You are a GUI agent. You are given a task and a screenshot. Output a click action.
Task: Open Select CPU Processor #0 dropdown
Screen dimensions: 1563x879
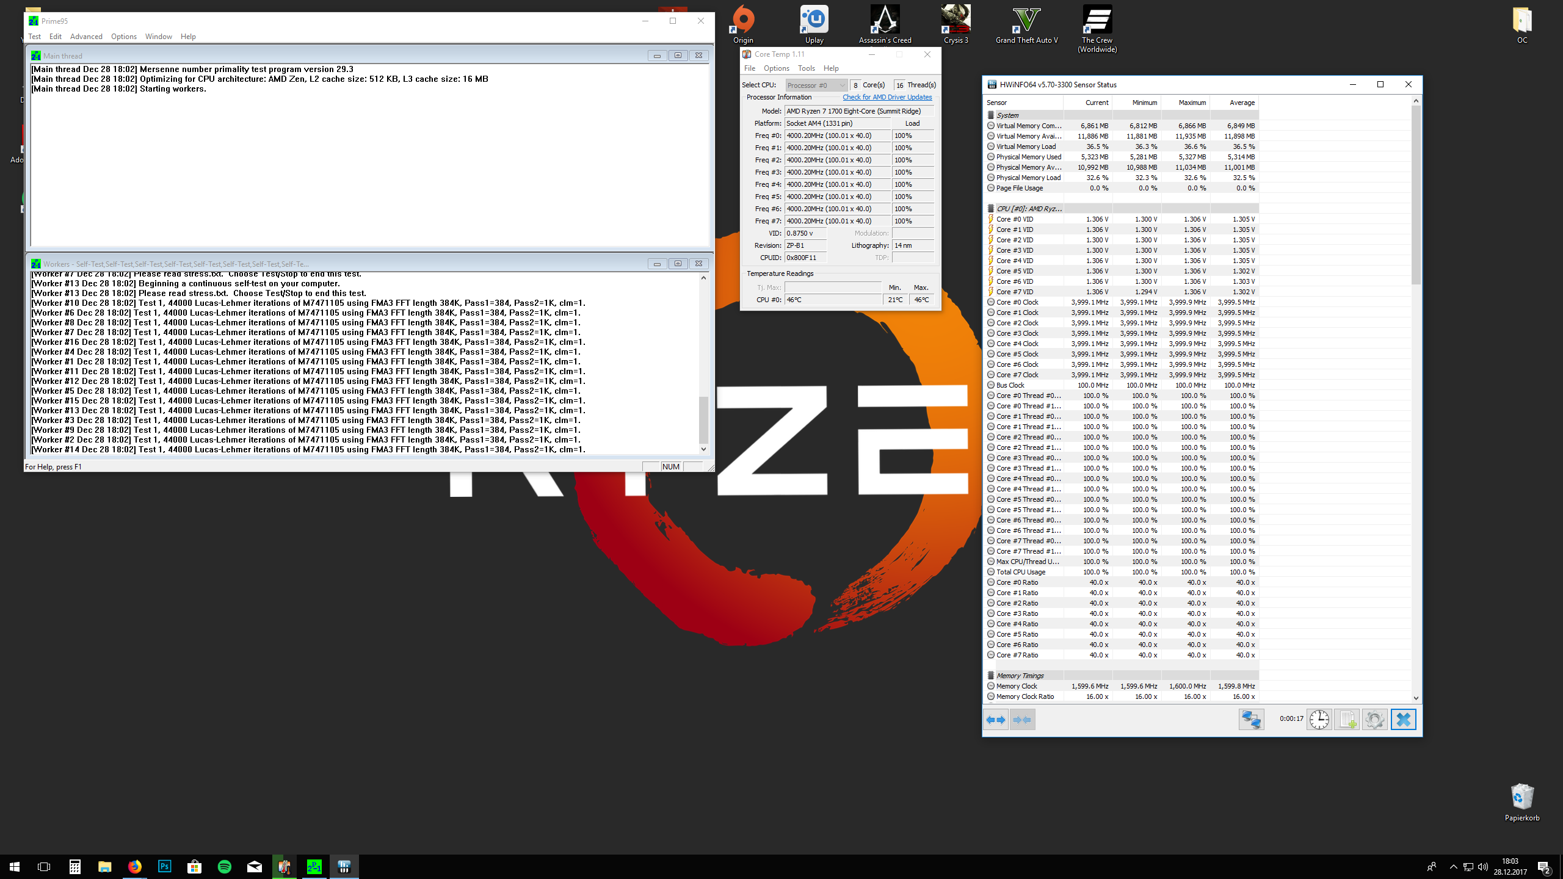click(816, 85)
